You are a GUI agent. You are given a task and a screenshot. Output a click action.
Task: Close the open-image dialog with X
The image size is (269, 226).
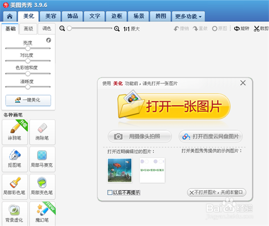pos(243,83)
